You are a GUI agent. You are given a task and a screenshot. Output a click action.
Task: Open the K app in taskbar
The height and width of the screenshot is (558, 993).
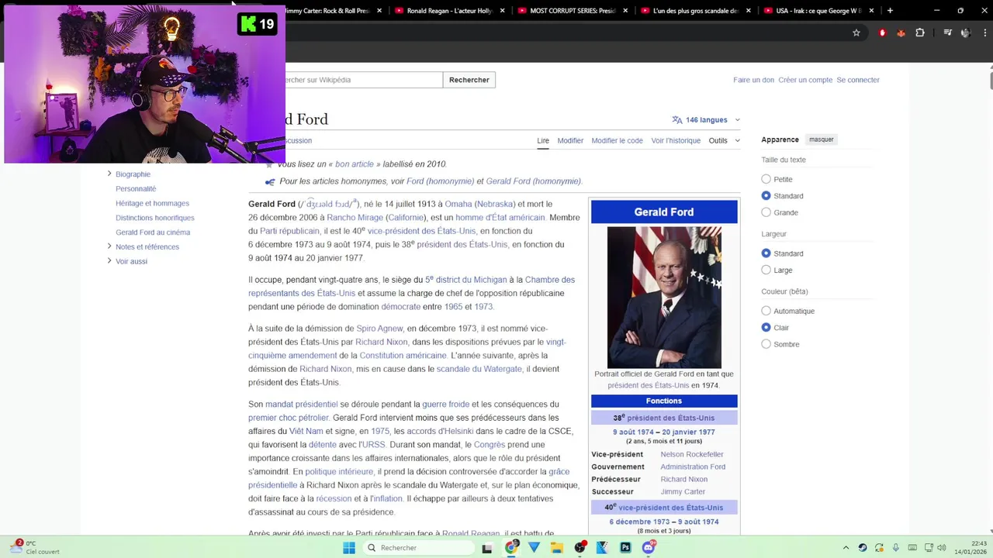602,548
